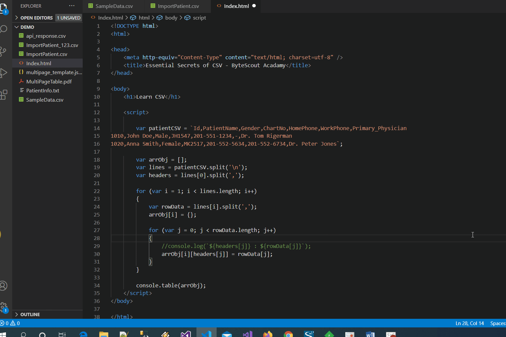Open Microsoft Word from the taskbar
The image size is (506, 337).
(370, 334)
